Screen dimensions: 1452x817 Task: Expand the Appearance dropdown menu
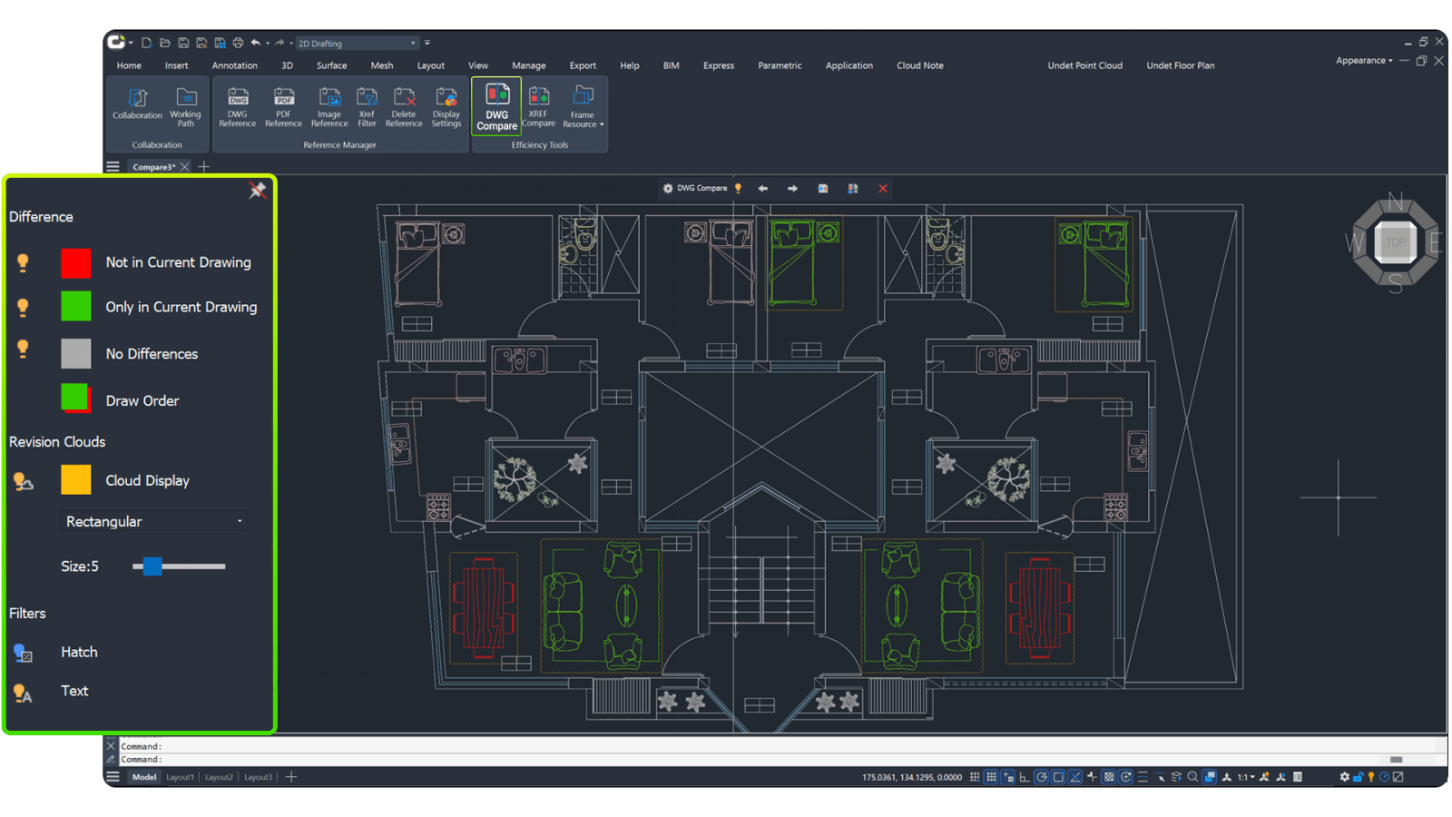pyautogui.click(x=1363, y=61)
